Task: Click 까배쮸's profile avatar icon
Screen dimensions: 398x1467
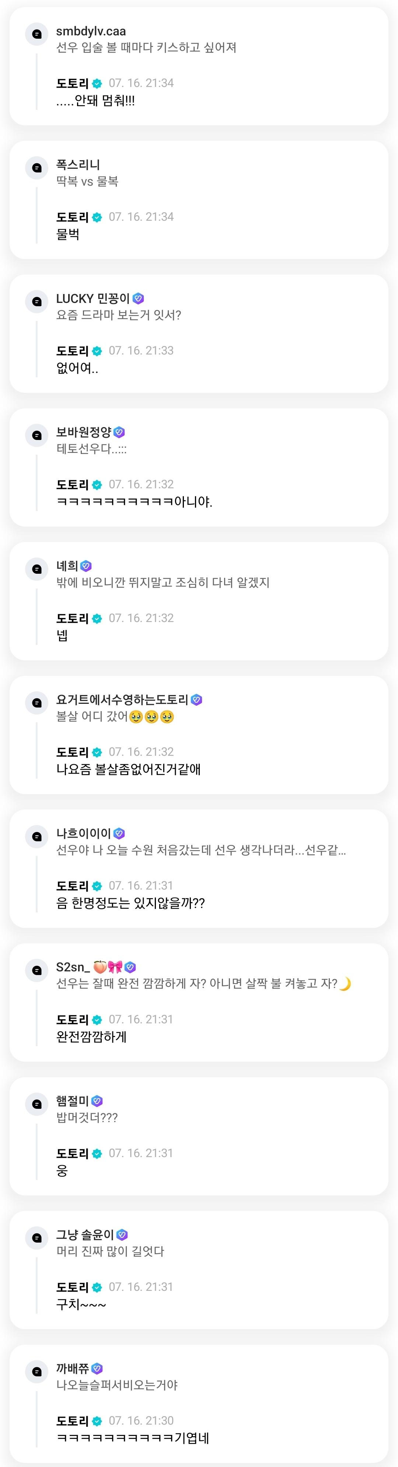Action: [37, 1371]
